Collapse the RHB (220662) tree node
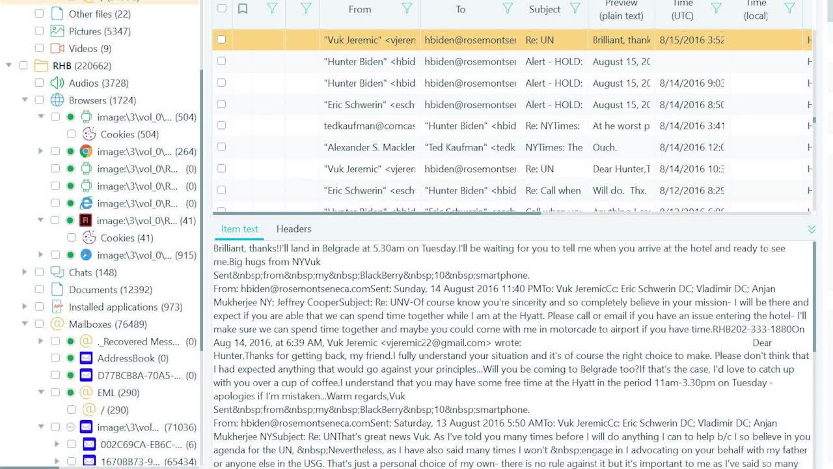The image size is (833, 469). pos(9,66)
